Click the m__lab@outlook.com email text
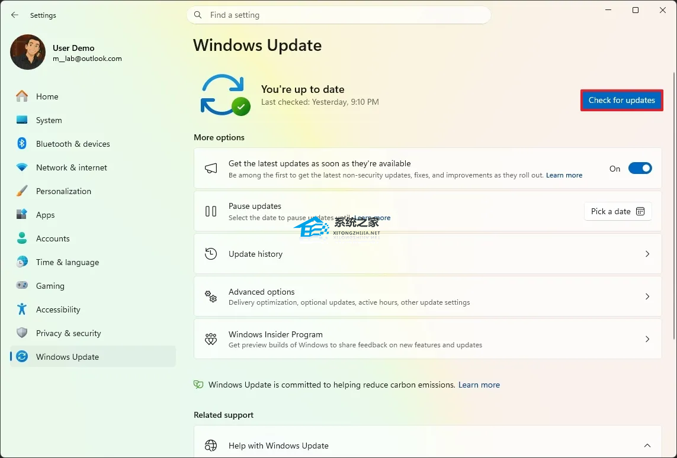Image resolution: width=677 pixels, height=458 pixels. pyautogui.click(x=87, y=59)
